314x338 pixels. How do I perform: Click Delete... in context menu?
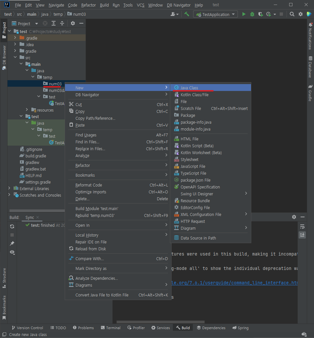click(118, 199)
